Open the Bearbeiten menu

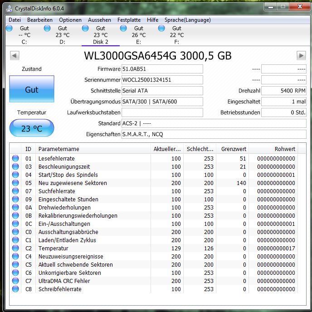coord(40,20)
